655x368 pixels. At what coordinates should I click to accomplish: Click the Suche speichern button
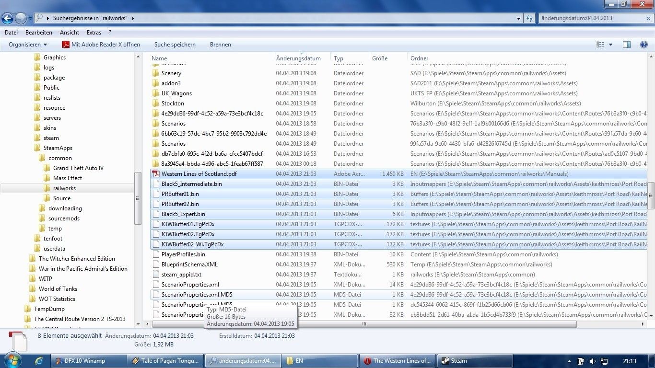click(175, 45)
